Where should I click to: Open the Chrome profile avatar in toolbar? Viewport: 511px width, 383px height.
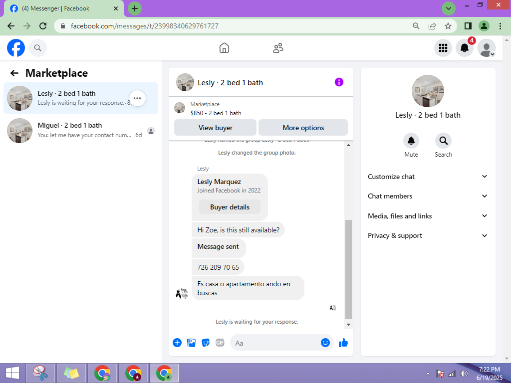pos(484,26)
